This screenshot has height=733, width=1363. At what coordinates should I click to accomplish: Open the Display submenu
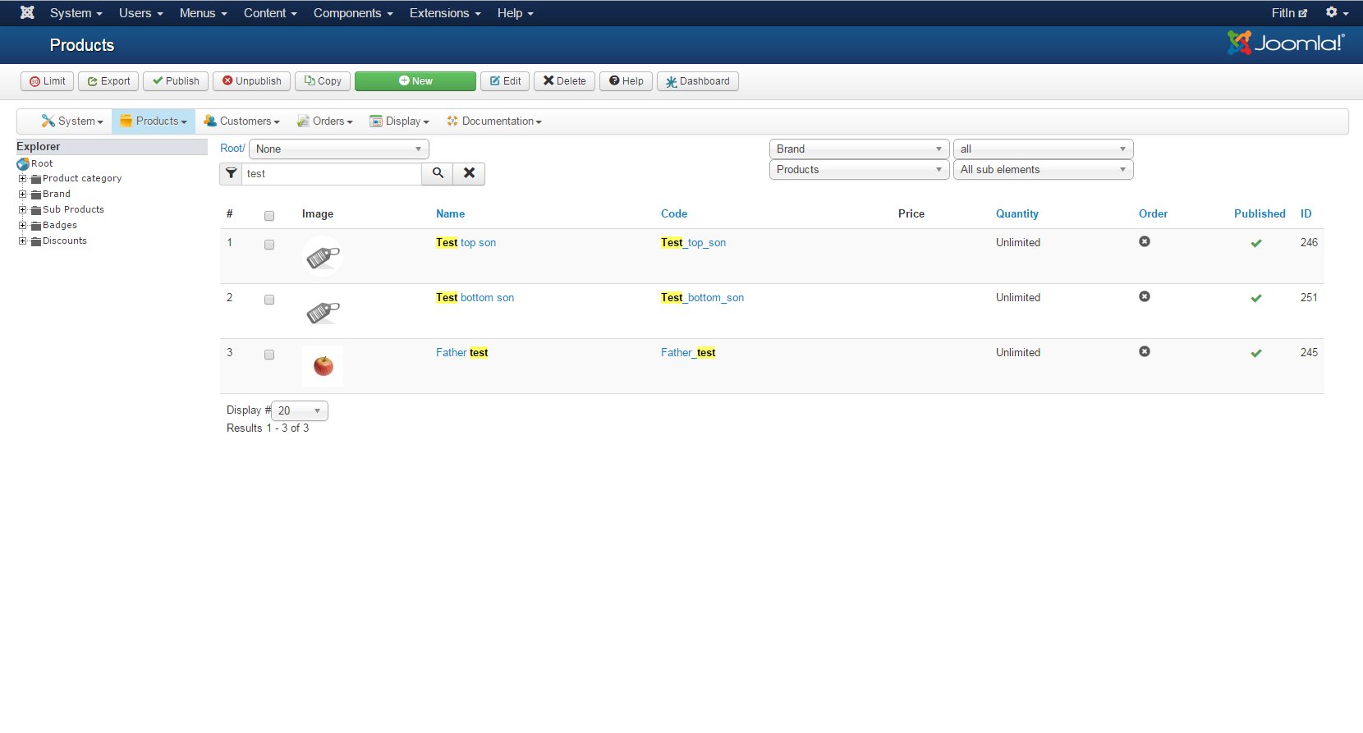400,121
